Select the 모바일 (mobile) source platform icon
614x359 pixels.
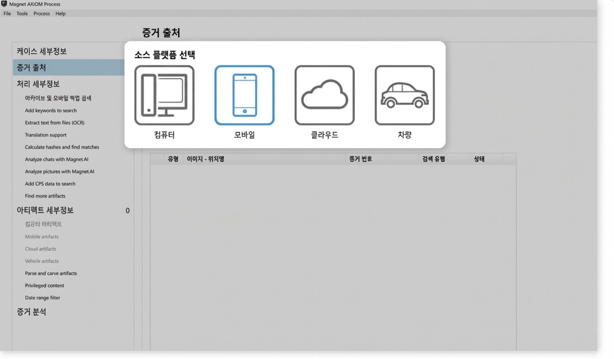pos(244,94)
